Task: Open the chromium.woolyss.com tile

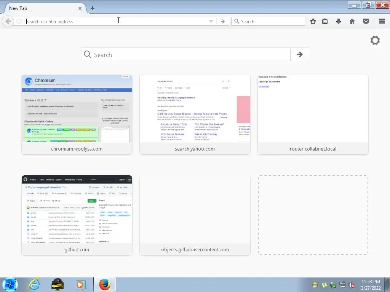Action: (77, 114)
